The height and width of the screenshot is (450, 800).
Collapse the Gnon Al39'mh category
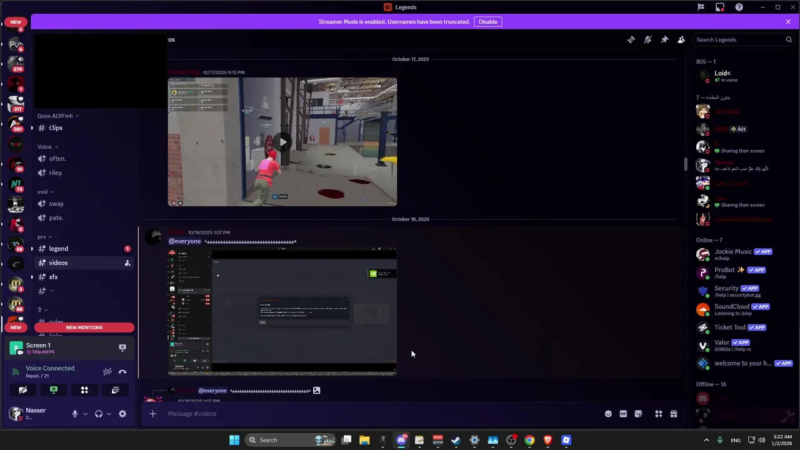(57, 116)
